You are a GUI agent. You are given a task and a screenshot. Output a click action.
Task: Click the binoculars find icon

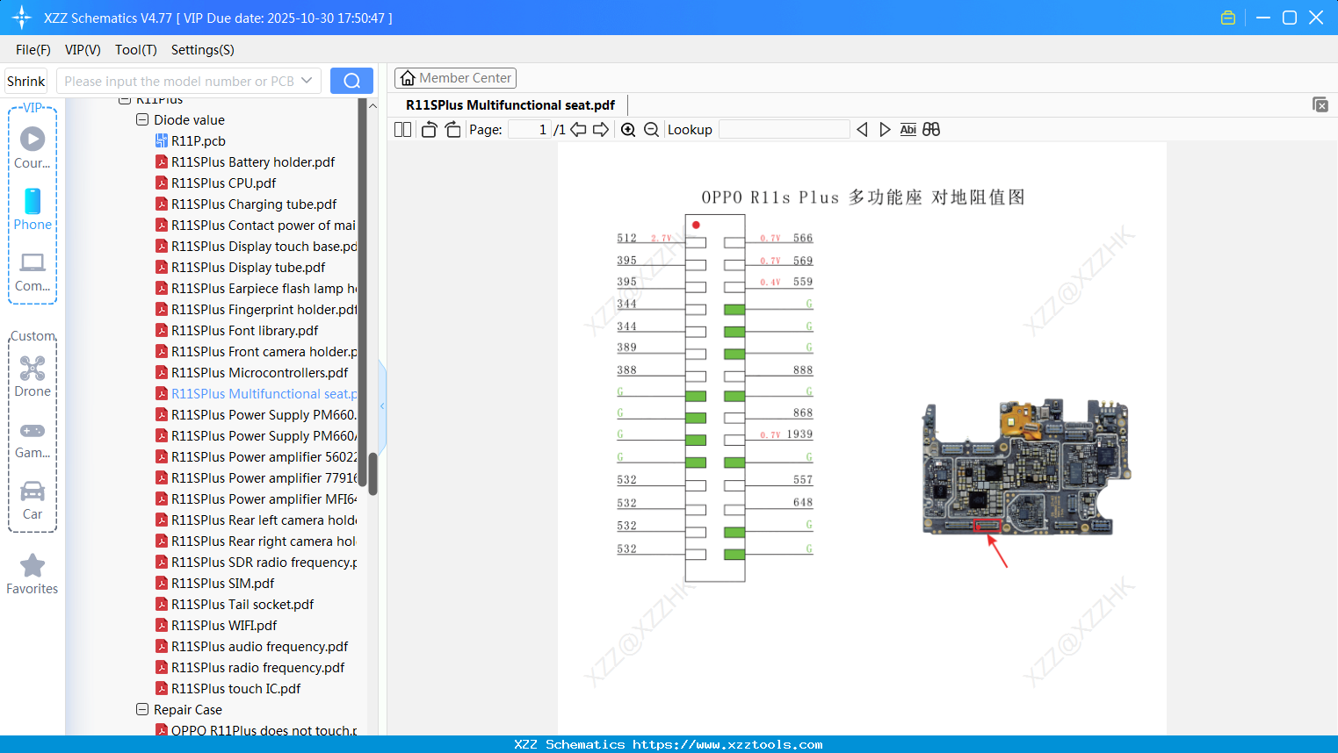click(931, 129)
